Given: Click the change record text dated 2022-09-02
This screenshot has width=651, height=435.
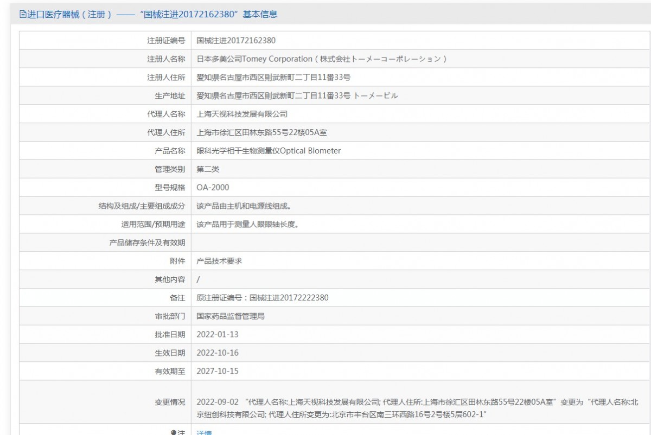Looking at the screenshot, I should [417, 408].
